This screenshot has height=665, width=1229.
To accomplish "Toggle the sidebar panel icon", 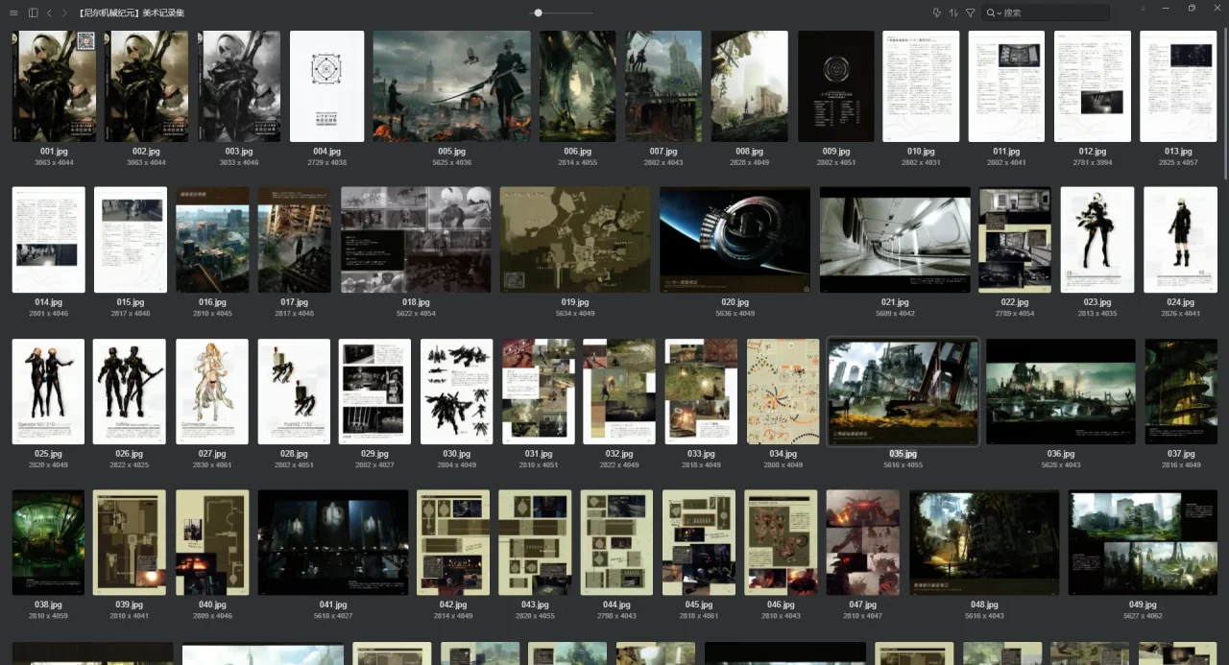I will click(x=34, y=12).
